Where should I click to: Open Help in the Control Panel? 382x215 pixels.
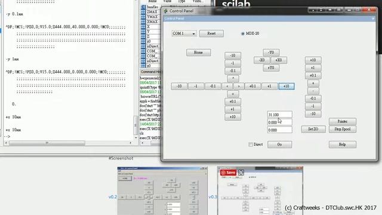(343, 145)
